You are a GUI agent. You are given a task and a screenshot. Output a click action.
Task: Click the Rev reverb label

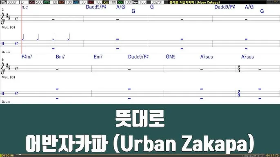135,2
